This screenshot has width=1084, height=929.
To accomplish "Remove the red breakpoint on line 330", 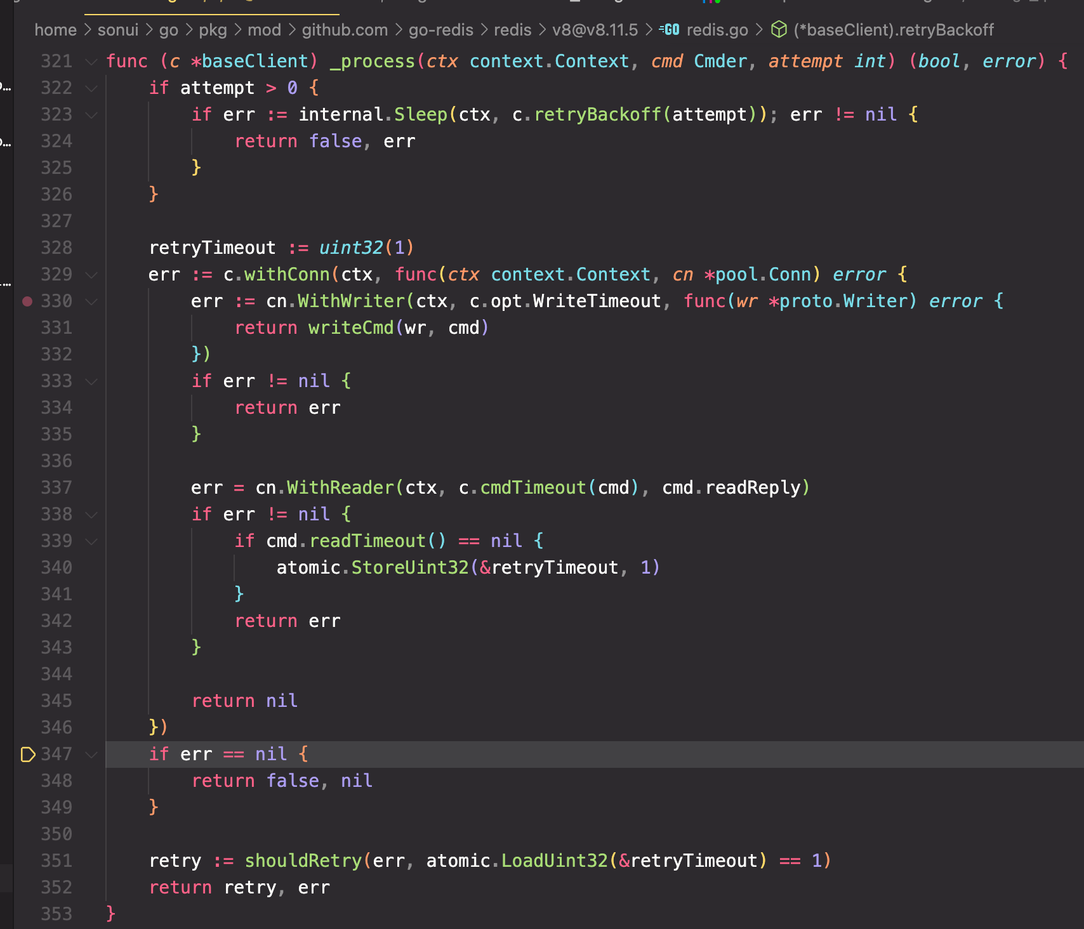I will click(26, 301).
